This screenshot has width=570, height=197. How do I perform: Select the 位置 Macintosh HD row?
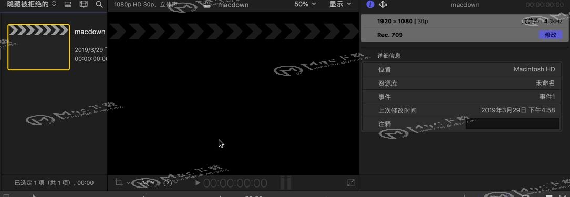tap(461, 69)
